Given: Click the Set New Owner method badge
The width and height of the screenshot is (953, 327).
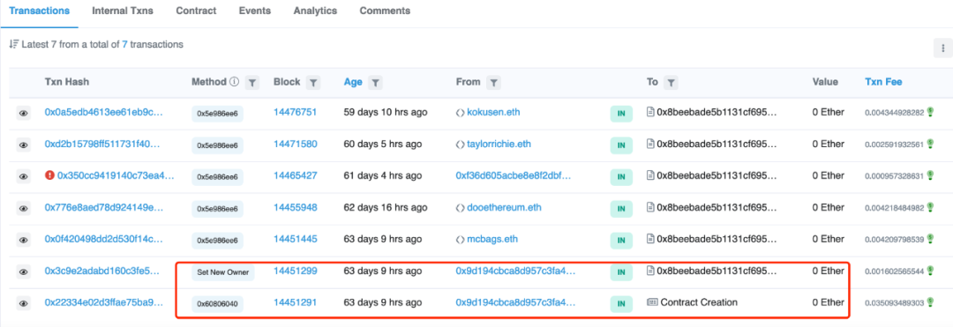Looking at the screenshot, I should [x=223, y=272].
